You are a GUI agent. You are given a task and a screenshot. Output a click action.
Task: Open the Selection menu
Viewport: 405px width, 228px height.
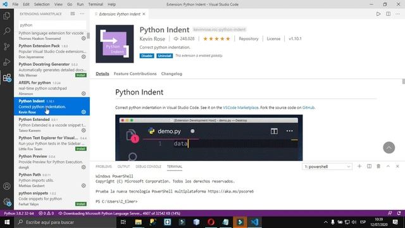[42, 4]
